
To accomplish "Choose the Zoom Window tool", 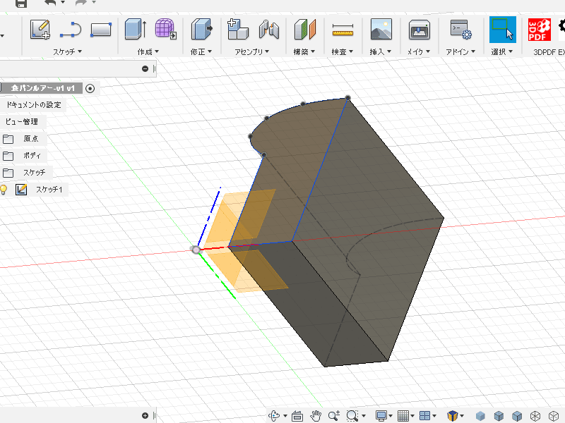I will click(352, 416).
